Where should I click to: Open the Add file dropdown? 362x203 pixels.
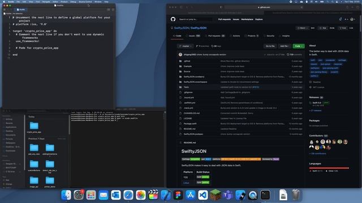(285, 46)
